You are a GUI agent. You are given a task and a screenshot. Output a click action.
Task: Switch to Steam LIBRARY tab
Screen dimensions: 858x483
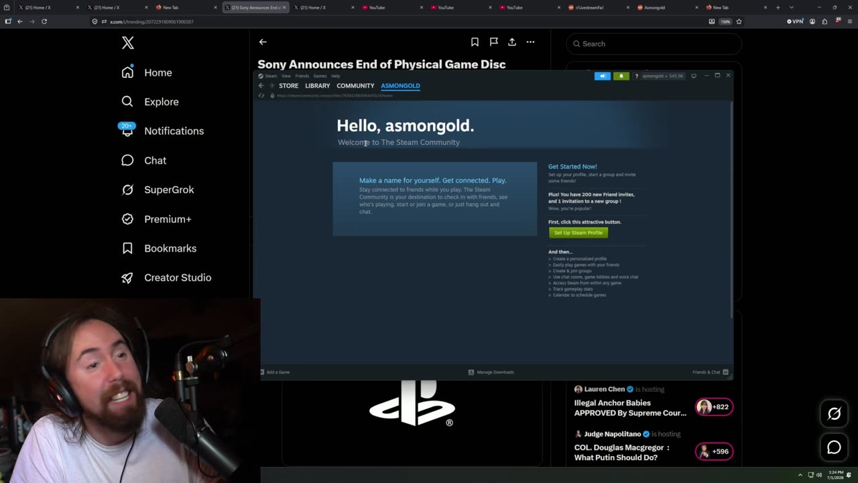318,86
